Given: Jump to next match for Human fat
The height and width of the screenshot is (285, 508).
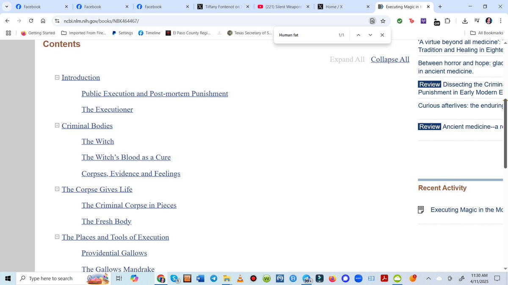Looking at the screenshot, I should [370, 35].
